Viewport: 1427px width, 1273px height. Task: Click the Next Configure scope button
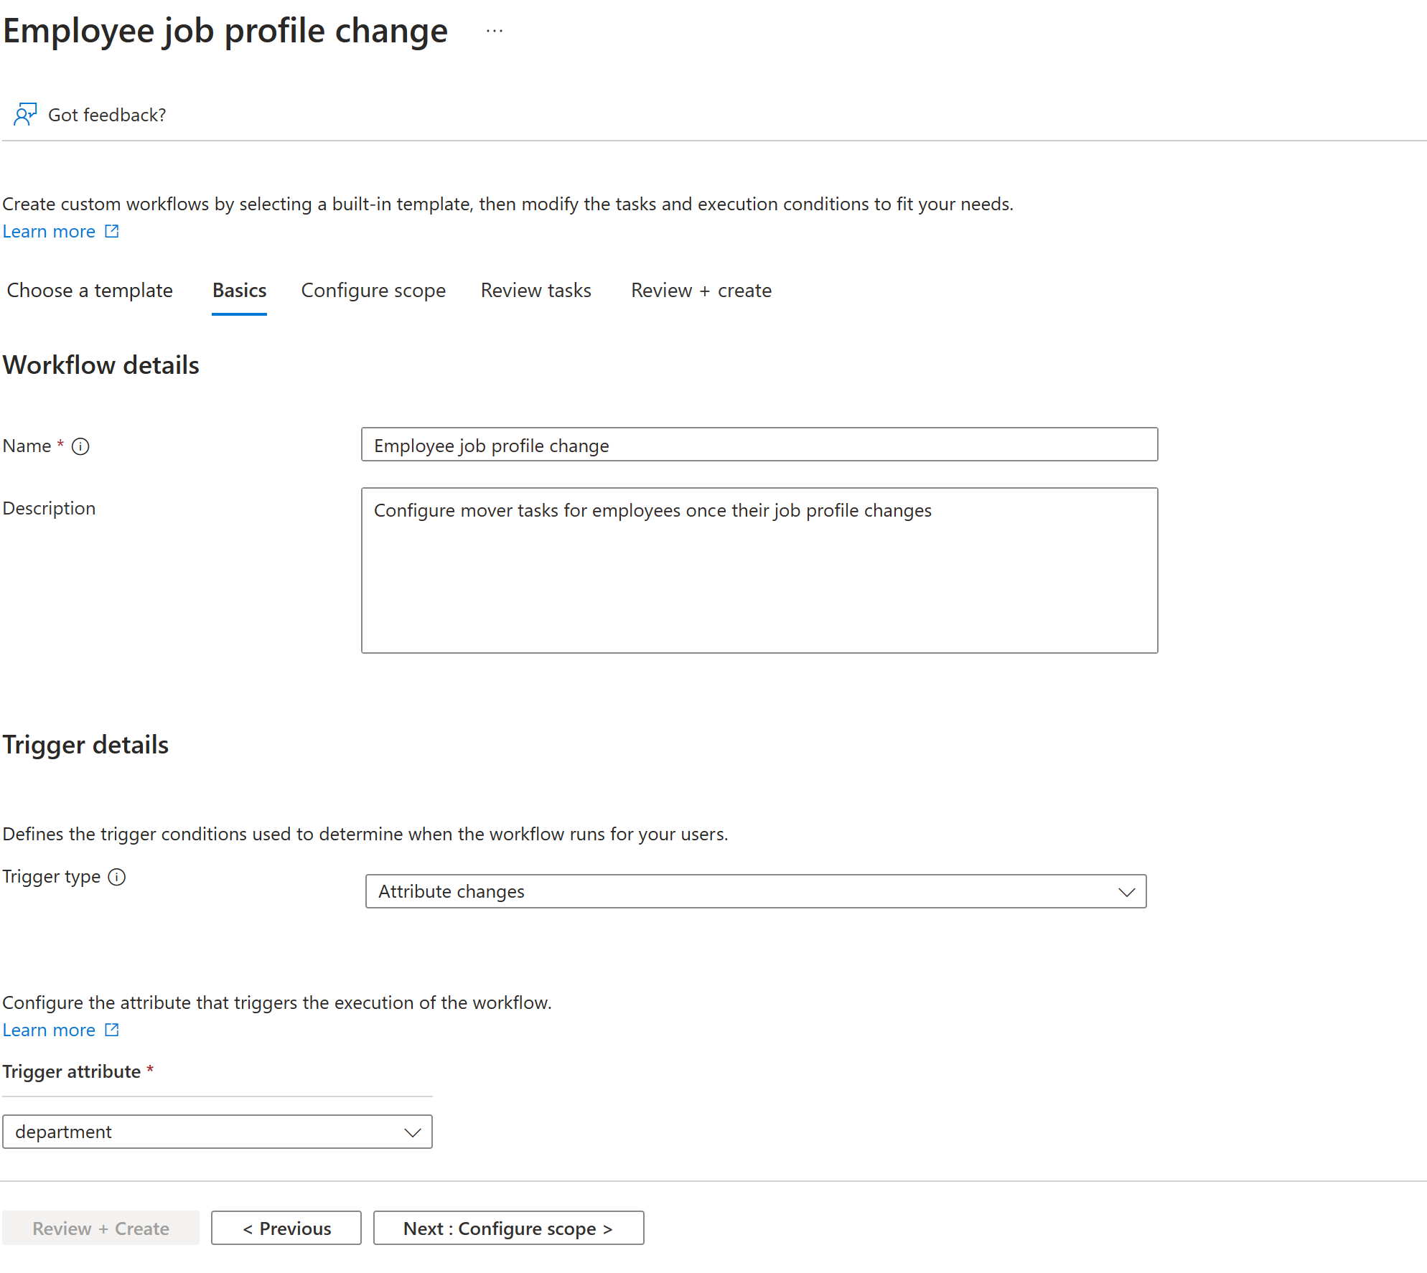(x=509, y=1228)
